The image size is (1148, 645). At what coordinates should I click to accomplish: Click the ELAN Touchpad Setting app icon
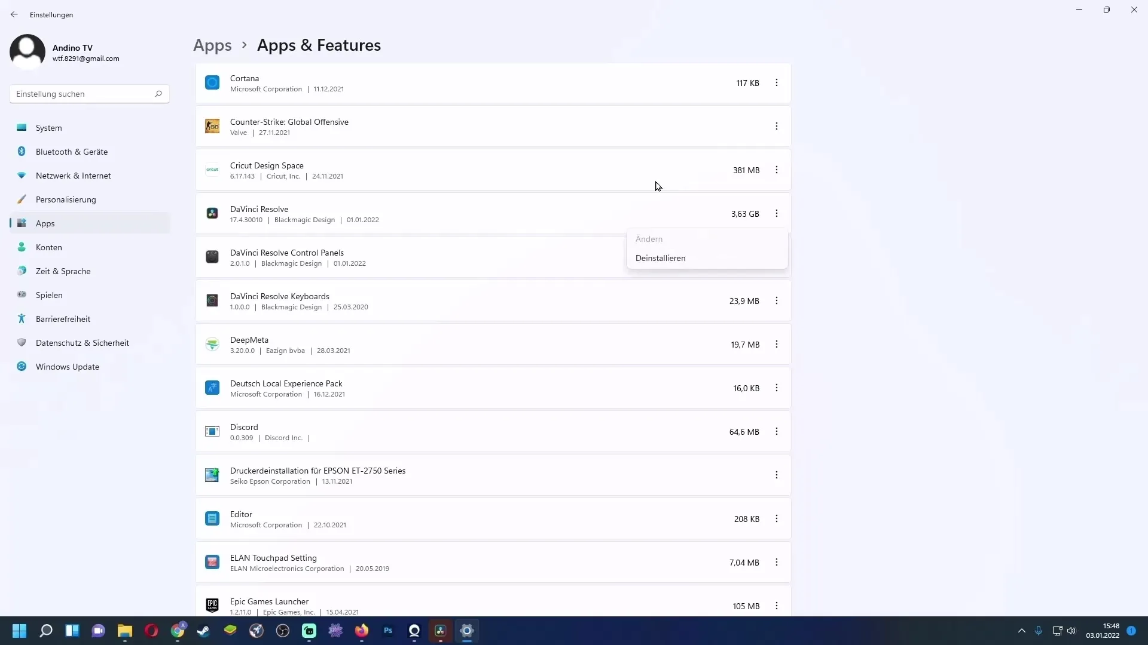point(212,562)
